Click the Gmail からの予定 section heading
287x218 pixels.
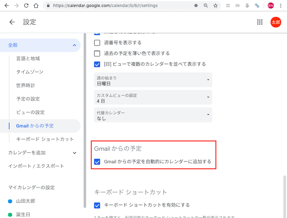tap(117, 149)
